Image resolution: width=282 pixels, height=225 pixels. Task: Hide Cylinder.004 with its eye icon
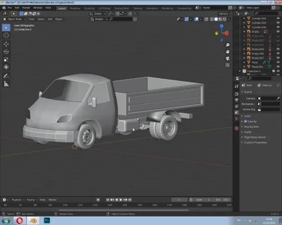coord(278,18)
